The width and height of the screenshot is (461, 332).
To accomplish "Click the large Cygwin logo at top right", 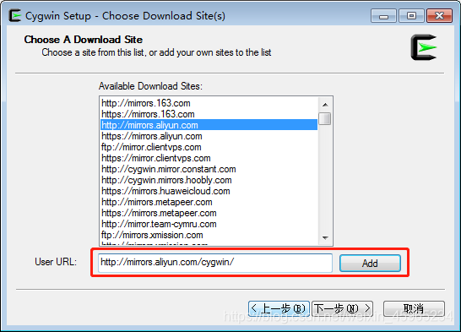I will [424, 47].
